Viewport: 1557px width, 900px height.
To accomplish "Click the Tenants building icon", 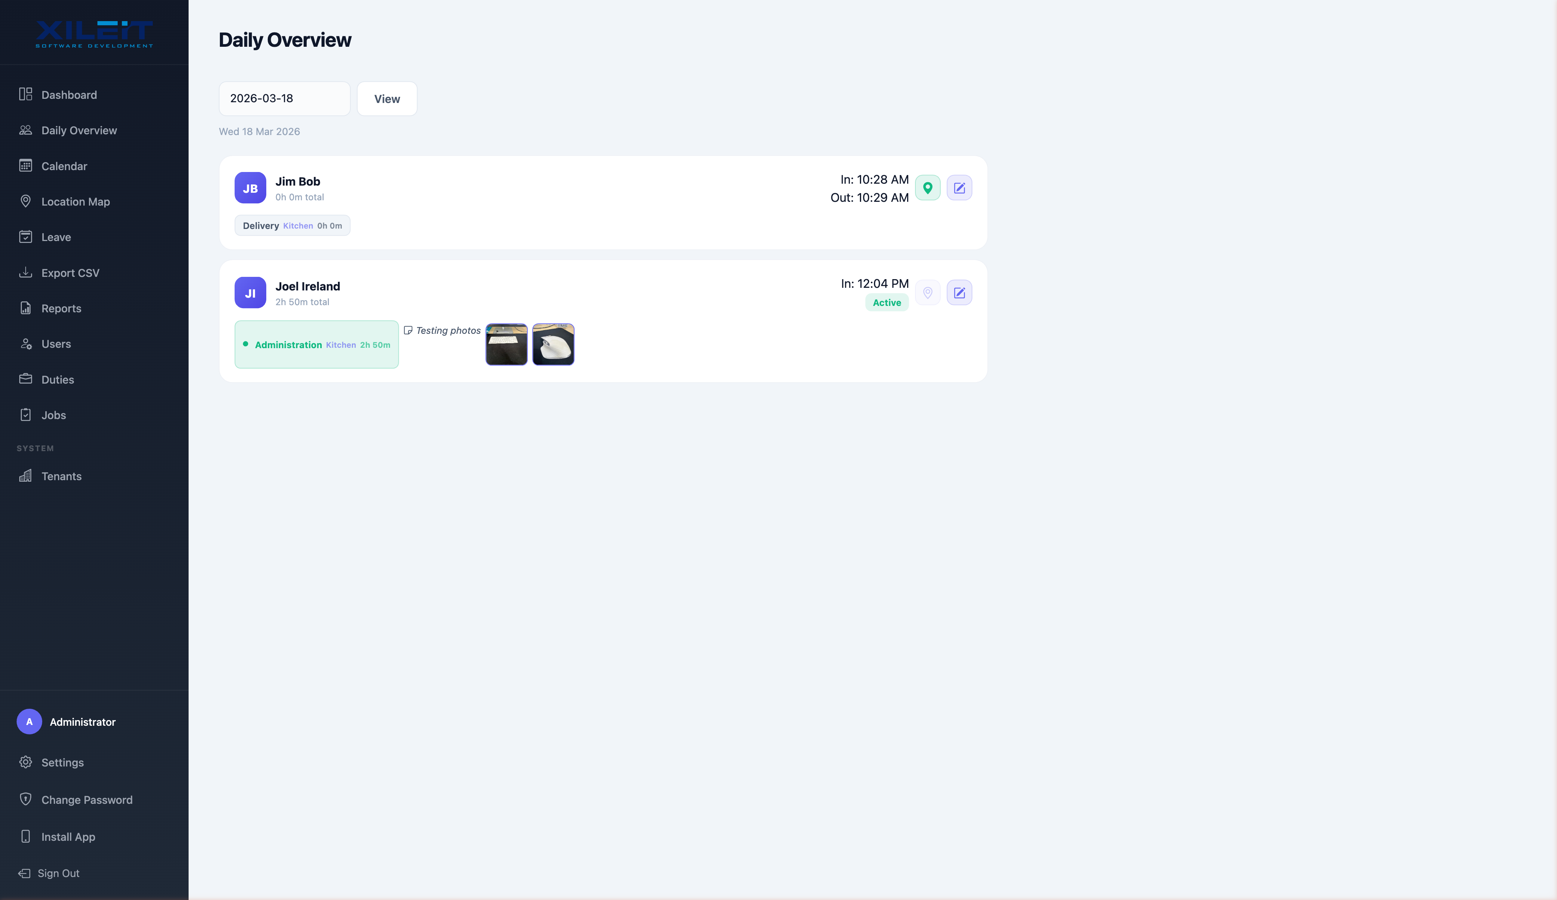I will (25, 476).
